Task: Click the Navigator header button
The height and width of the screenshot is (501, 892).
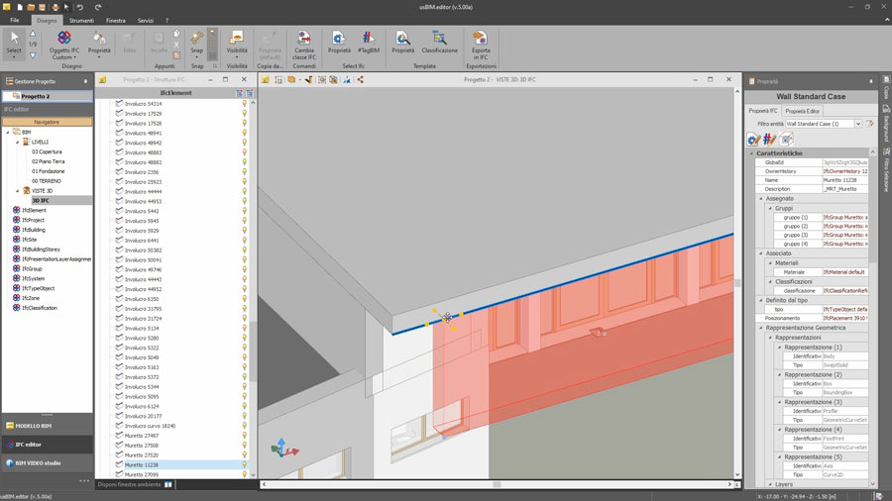Action: pyautogui.click(x=47, y=122)
